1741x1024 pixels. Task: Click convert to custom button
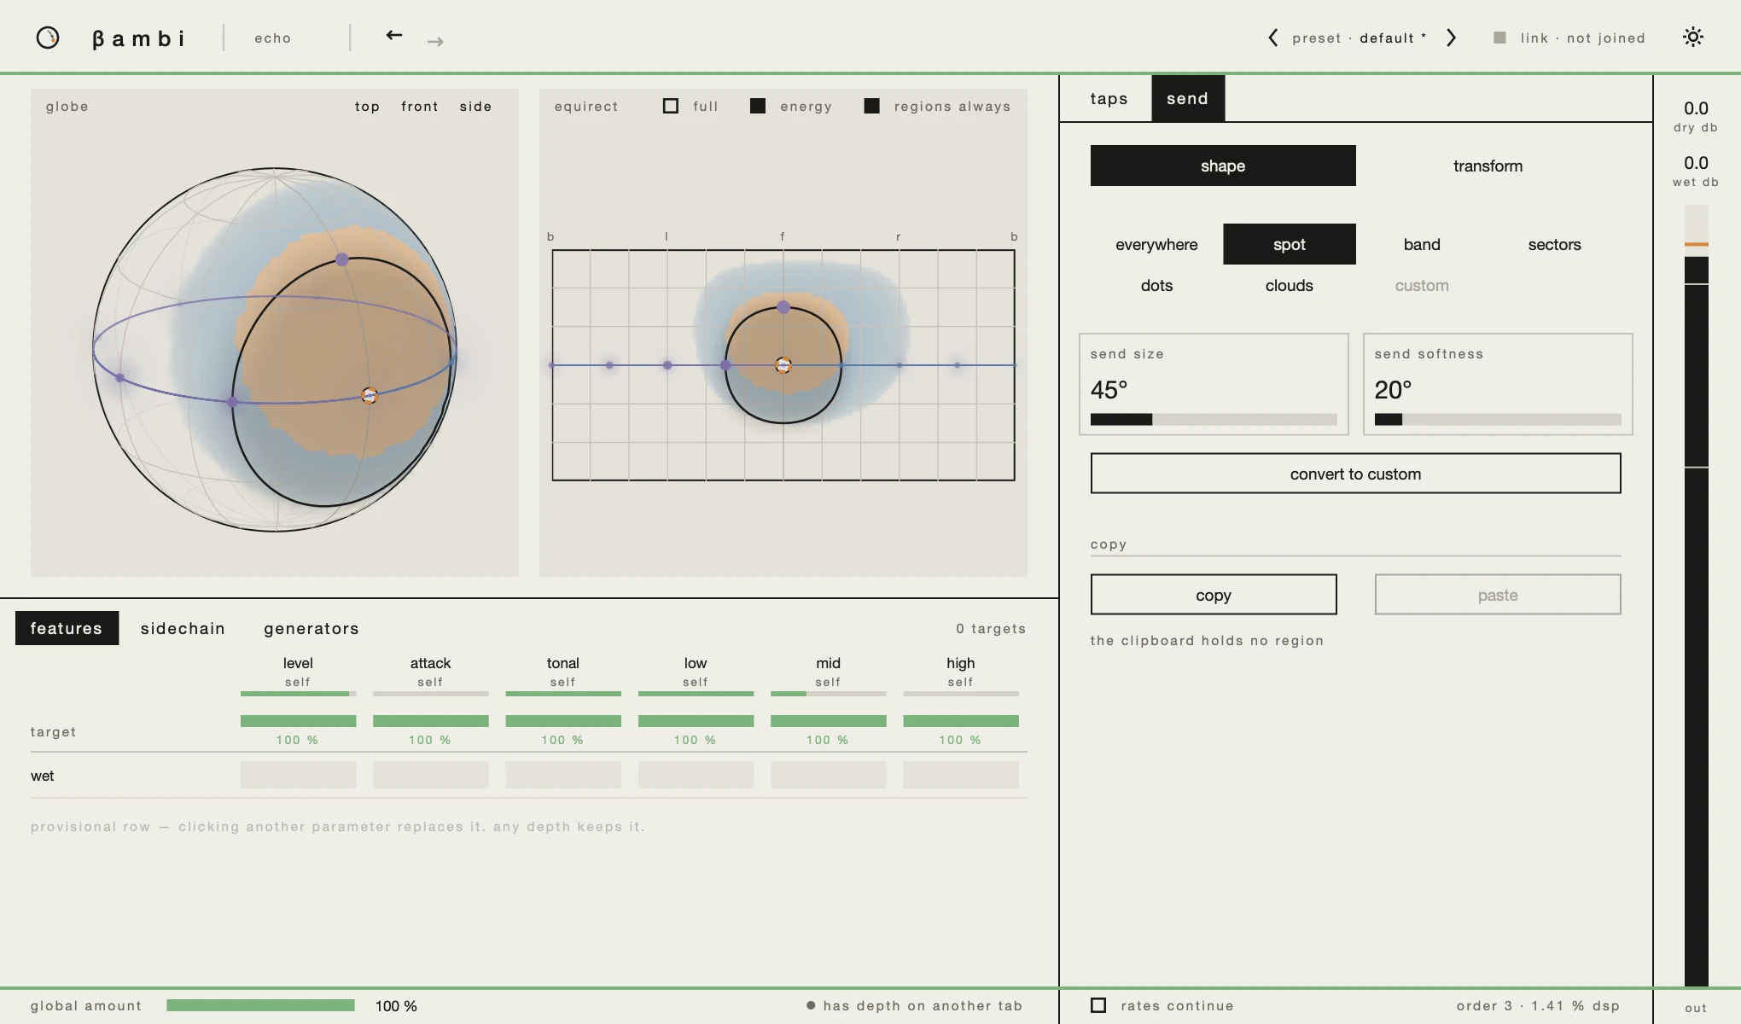tap(1355, 474)
